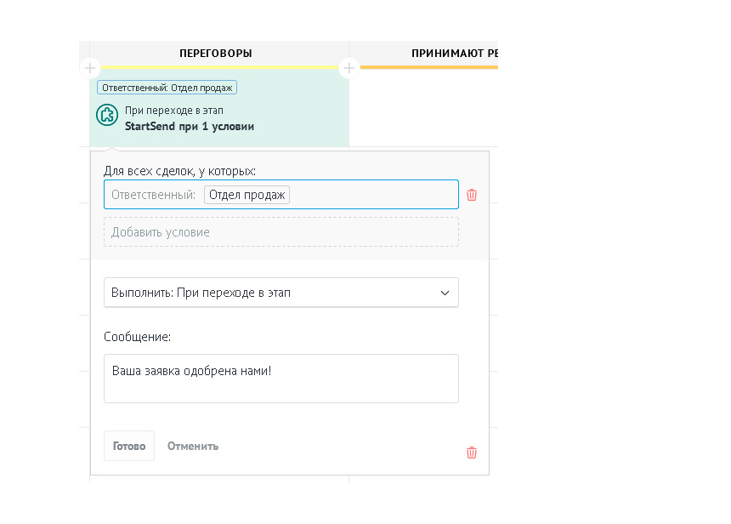Click the StartSend puzzle widget icon
Image resolution: width=731 pixels, height=524 pixels.
[107, 115]
